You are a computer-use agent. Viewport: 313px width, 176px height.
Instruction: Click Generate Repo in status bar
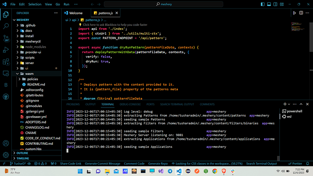tap(158, 163)
